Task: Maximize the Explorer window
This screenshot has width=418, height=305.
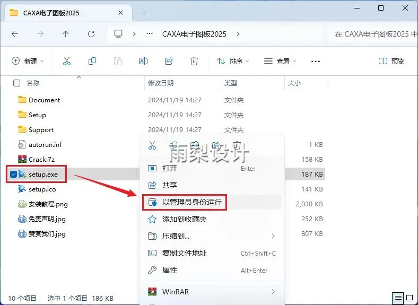Action: [381, 8]
